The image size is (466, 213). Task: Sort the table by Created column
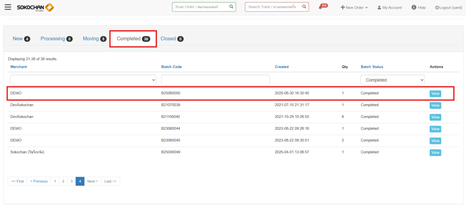pyautogui.click(x=281, y=67)
